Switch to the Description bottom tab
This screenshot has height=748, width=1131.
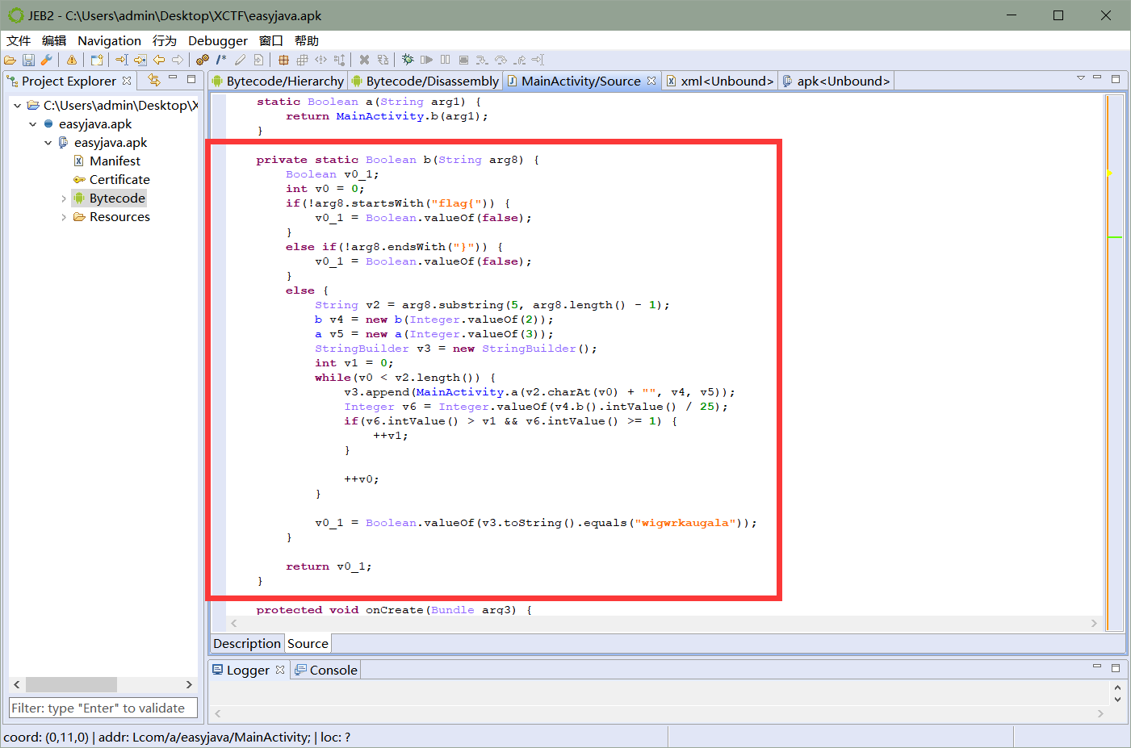pos(246,643)
